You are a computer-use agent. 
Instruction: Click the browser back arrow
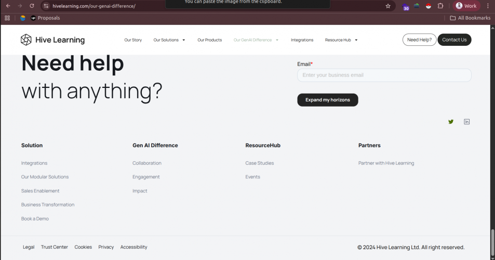point(8,6)
